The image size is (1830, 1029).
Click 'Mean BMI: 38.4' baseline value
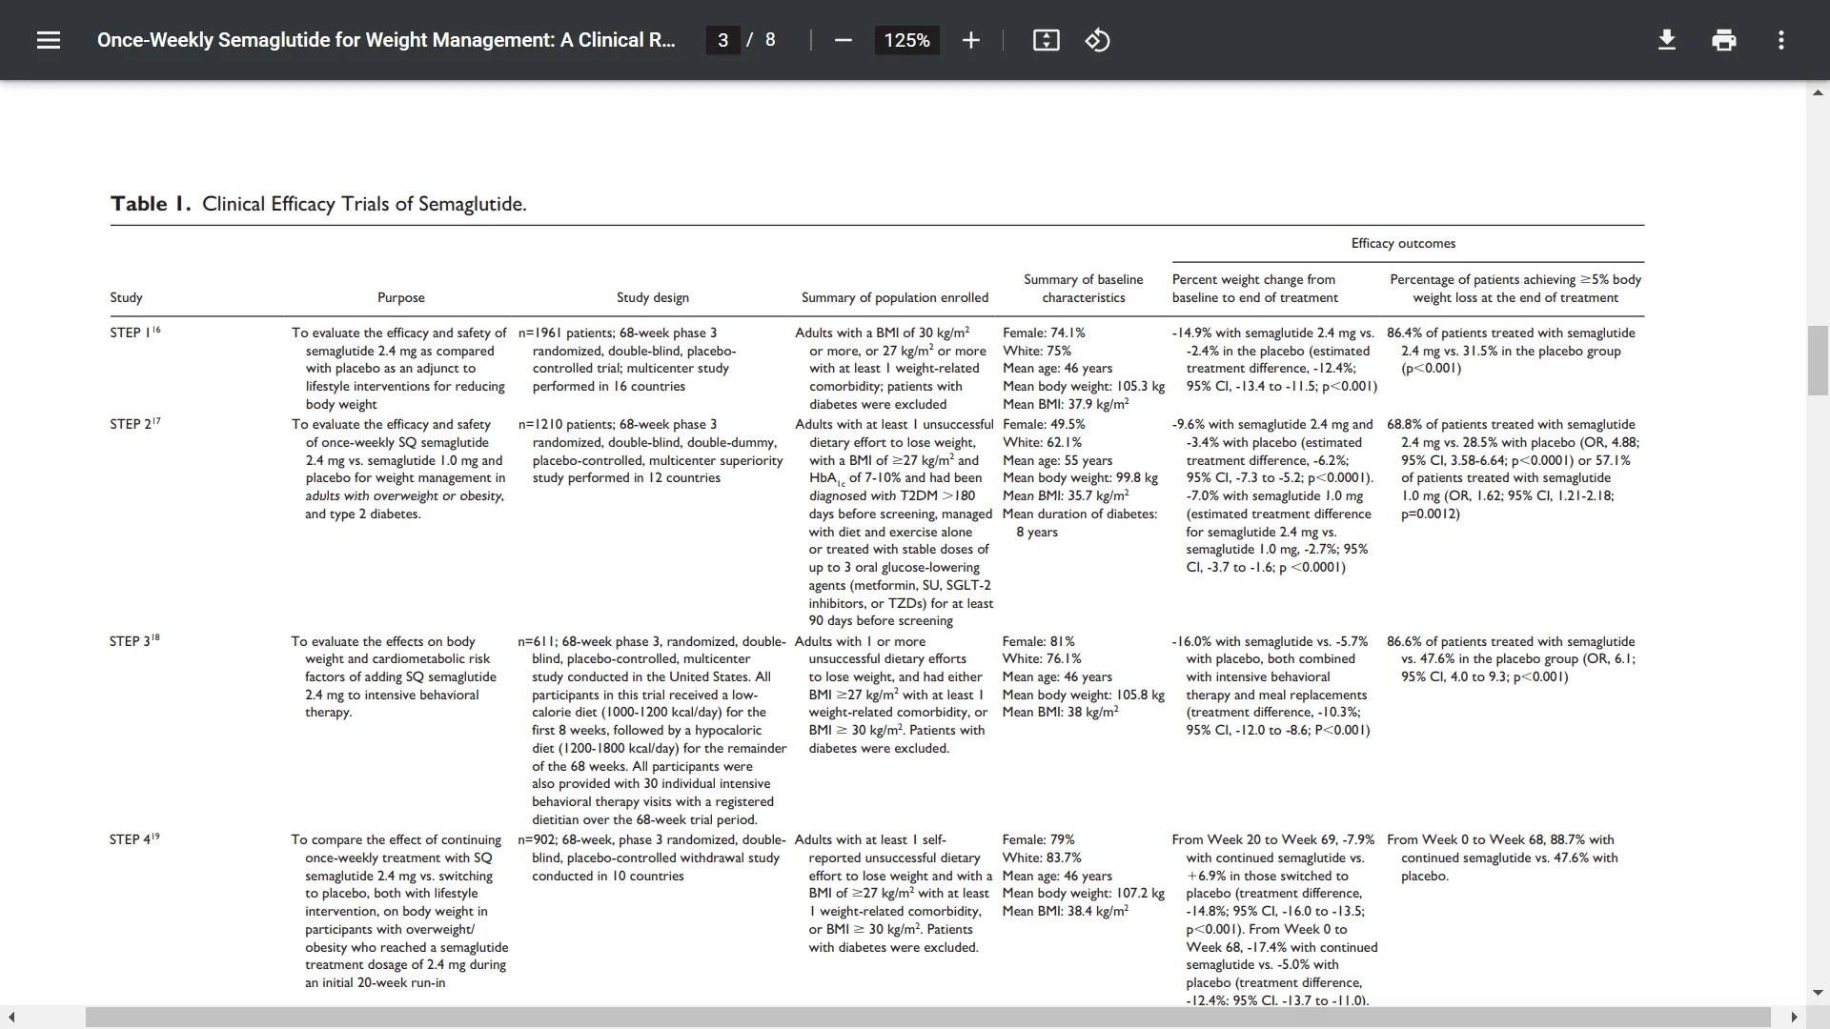pyautogui.click(x=1066, y=911)
